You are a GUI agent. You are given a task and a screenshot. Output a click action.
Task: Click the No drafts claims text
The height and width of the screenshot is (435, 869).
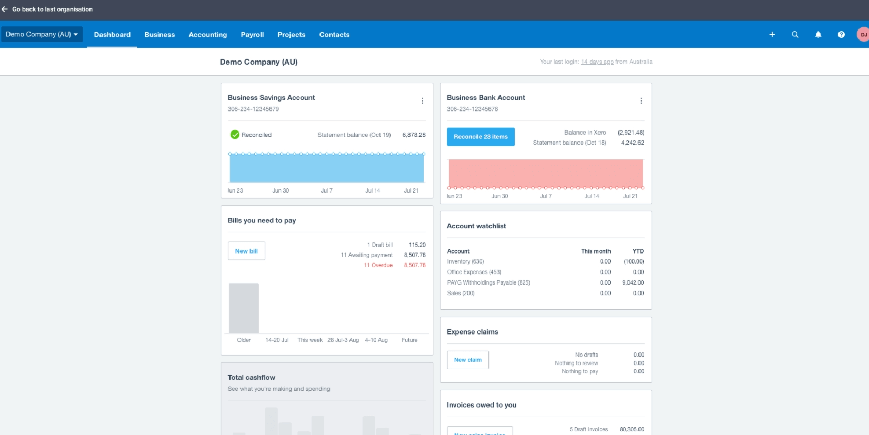point(586,355)
